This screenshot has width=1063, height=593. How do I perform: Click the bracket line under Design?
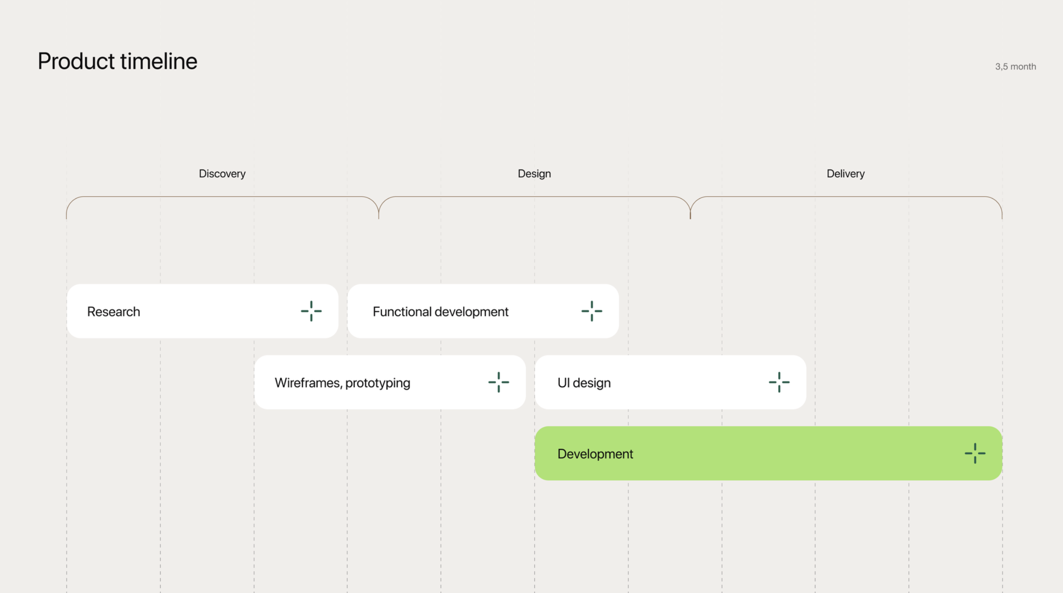click(x=534, y=197)
